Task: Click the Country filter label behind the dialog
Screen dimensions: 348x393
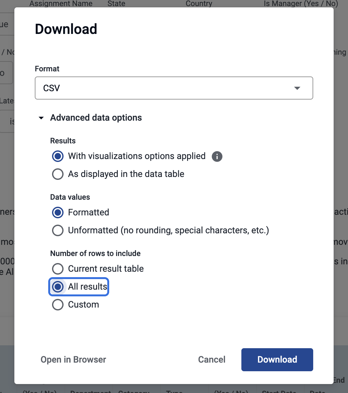Action: (x=199, y=4)
